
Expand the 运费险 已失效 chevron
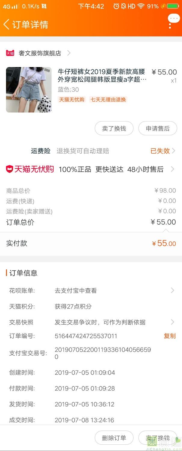coord(173,151)
